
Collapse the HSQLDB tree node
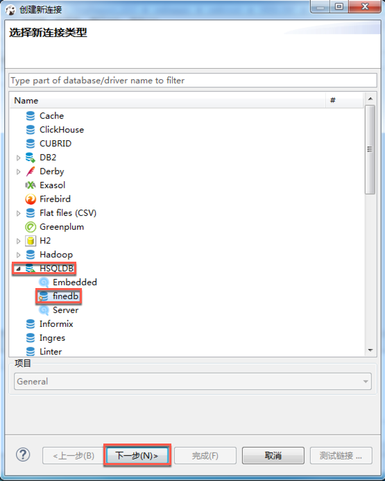(x=19, y=269)
